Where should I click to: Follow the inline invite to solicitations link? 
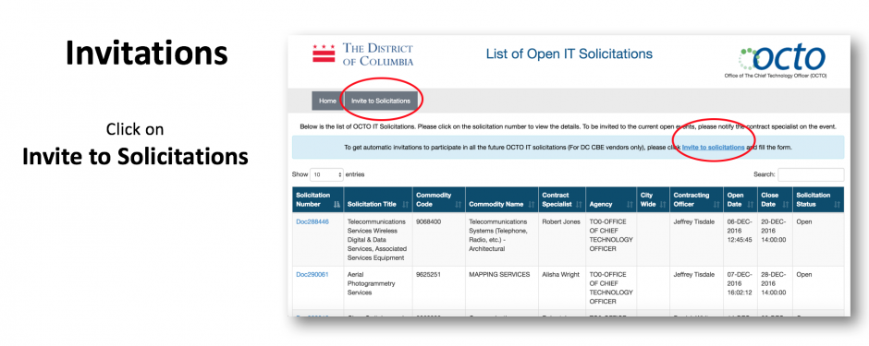click(713, 148)
